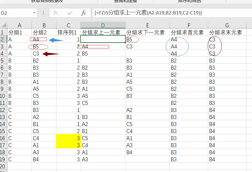Screen dimensions: 252x172
Task: Click cell with header '排序列1'
Action: (x=68, y=32)
